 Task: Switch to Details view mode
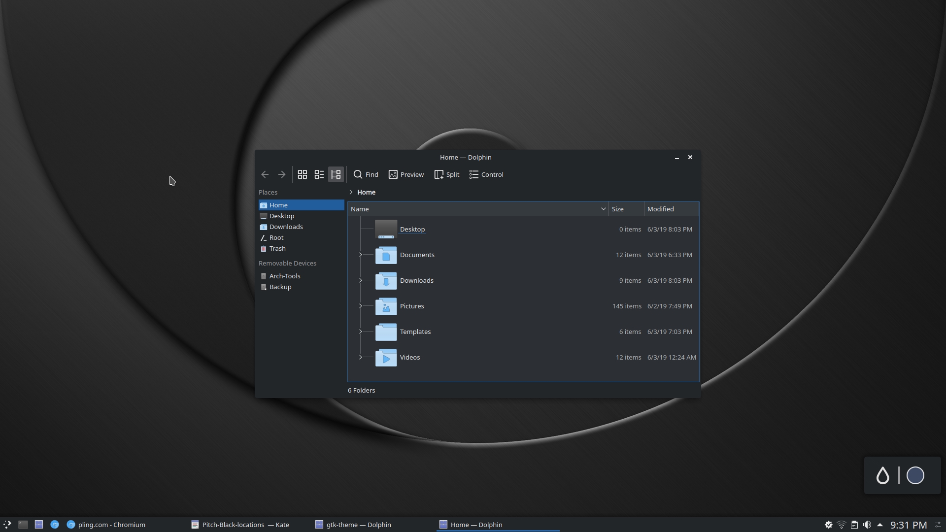(x=336, y=174)
